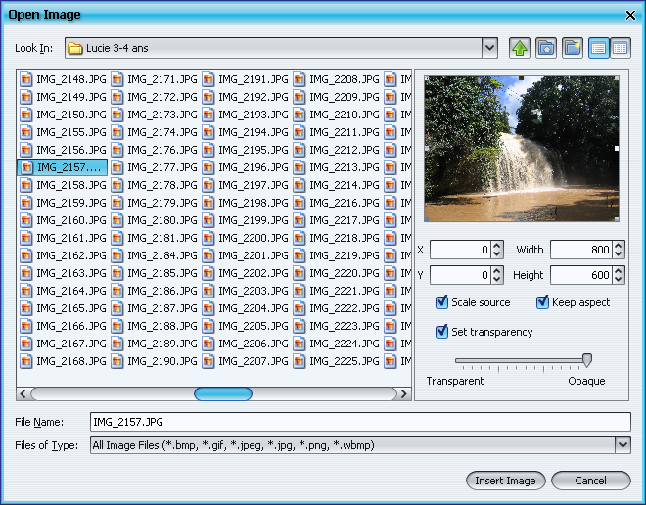Select file IMG_2213.JPG
This screenshot has width=646, height=505.
coord(336,167)
